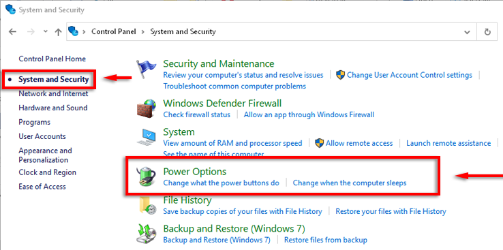
Task: Open Hardware and Sound category
Action: coord(53,108)
